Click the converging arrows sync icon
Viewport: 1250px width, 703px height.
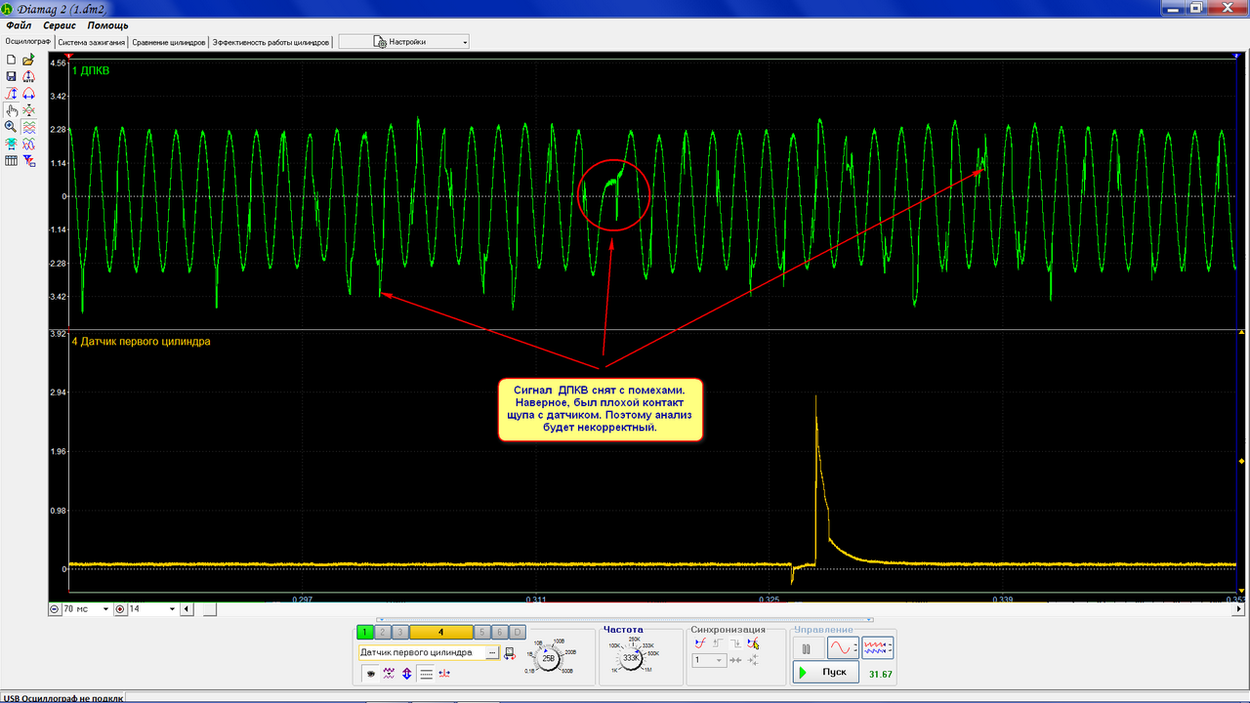735,660
